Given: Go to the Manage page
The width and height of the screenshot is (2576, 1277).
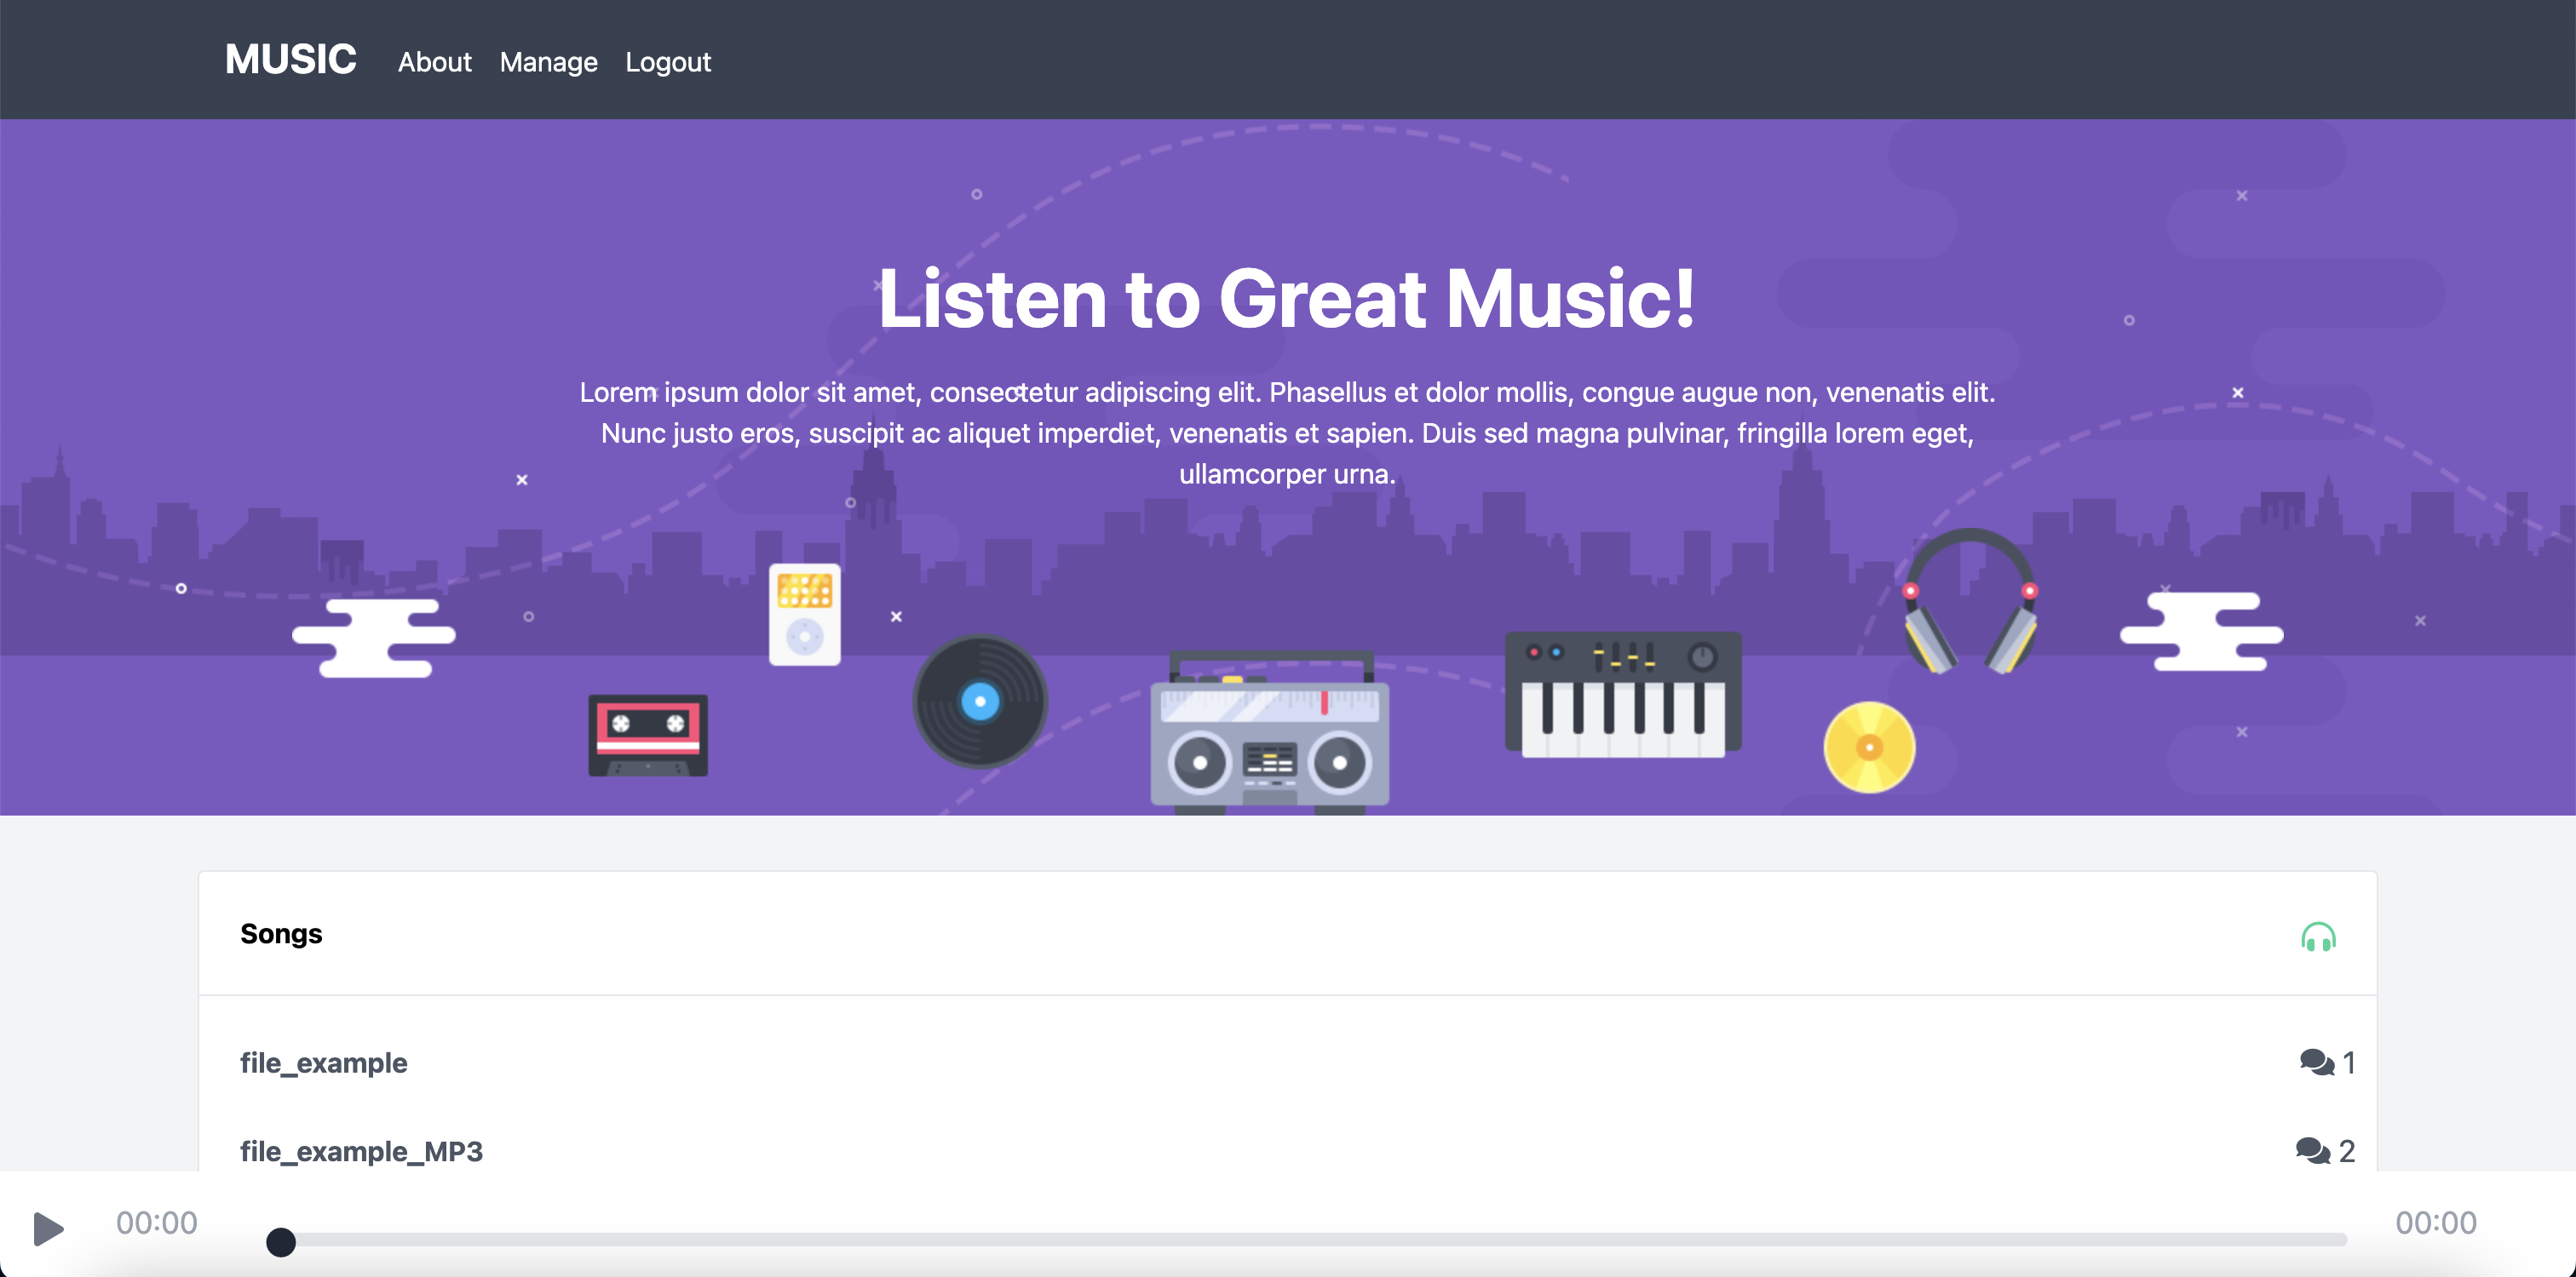Looking at the screenshot, I should 548,62.
